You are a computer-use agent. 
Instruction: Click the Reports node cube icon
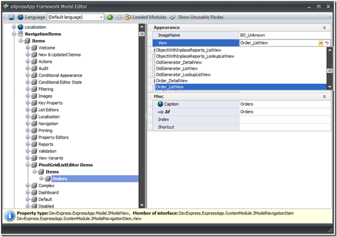tap(34, 144)
